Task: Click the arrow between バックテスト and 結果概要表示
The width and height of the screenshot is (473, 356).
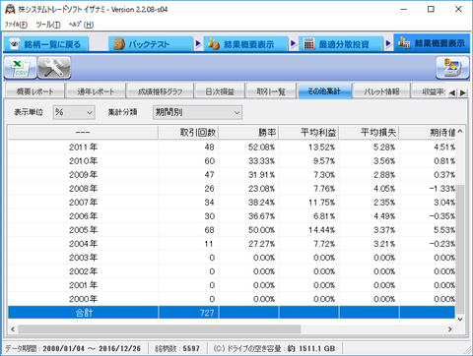Action: pyautogui.click(x=198, y=43)
